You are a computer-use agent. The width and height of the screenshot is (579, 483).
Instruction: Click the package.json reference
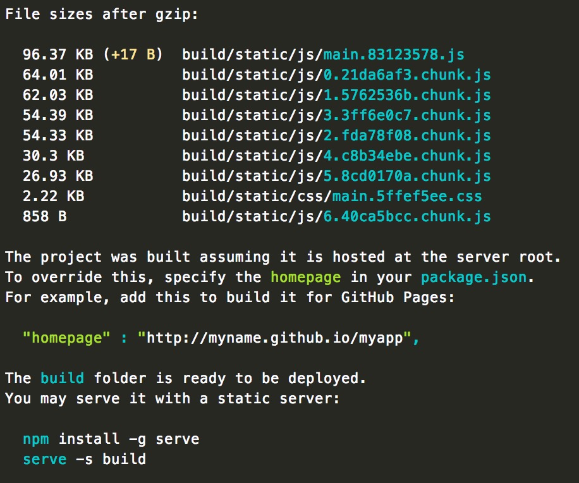(x=474, y=278)
